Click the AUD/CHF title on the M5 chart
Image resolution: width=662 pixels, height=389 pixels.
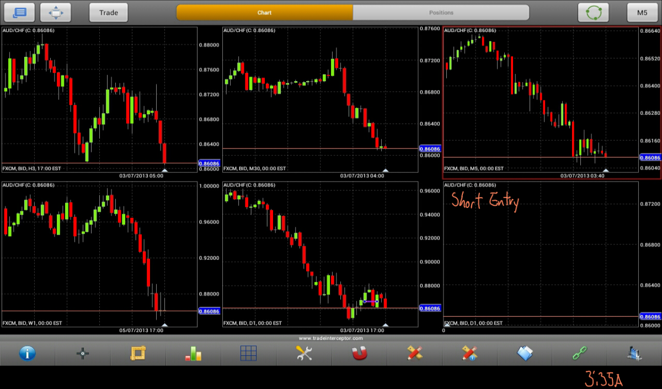469,30
